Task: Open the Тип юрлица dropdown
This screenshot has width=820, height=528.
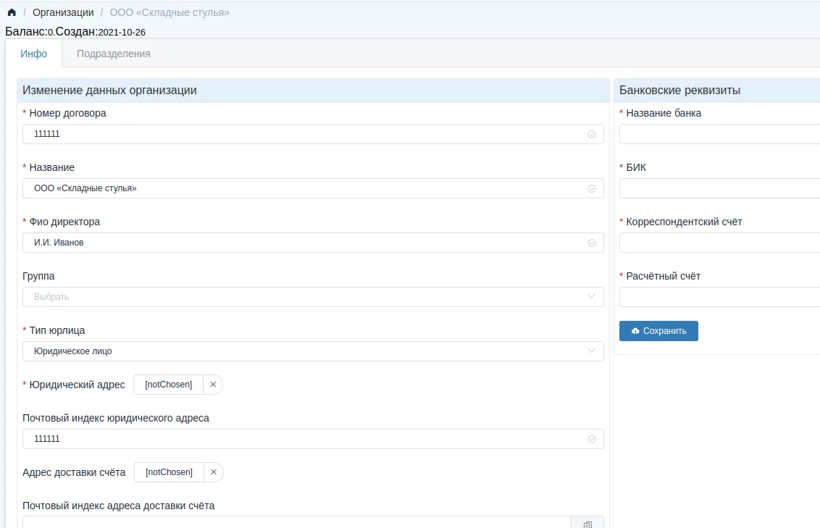Action: click(x=313, y=351)
